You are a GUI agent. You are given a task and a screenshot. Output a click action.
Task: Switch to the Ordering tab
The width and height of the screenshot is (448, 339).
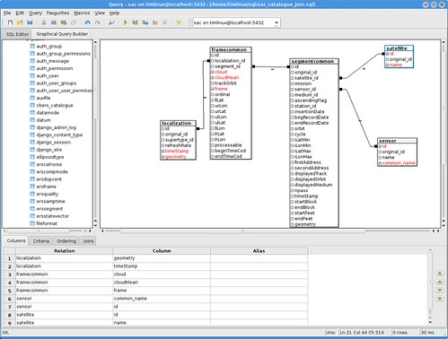[x=66, y=241]
